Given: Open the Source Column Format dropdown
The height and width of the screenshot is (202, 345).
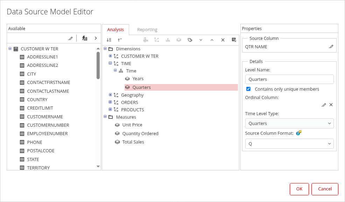Looking at the screenshot, I should click(289, 144).
